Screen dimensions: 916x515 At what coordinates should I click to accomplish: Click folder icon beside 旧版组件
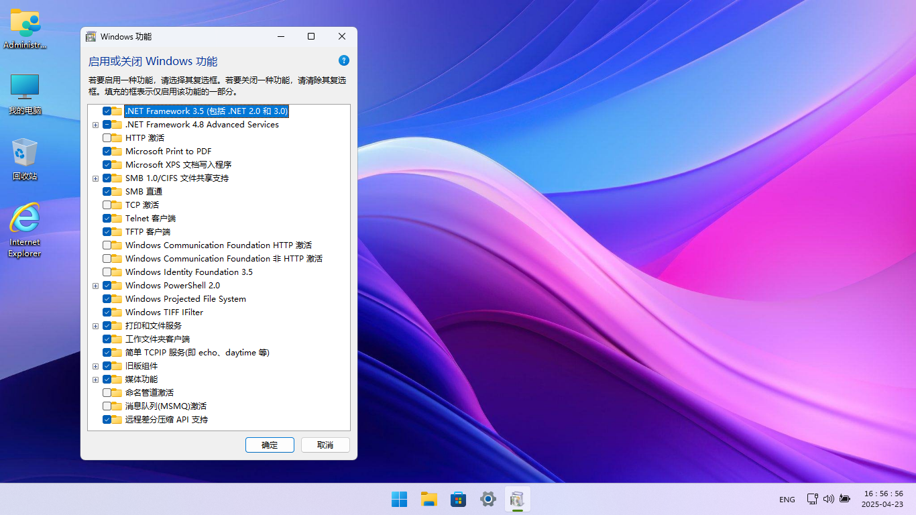[117, 365]
